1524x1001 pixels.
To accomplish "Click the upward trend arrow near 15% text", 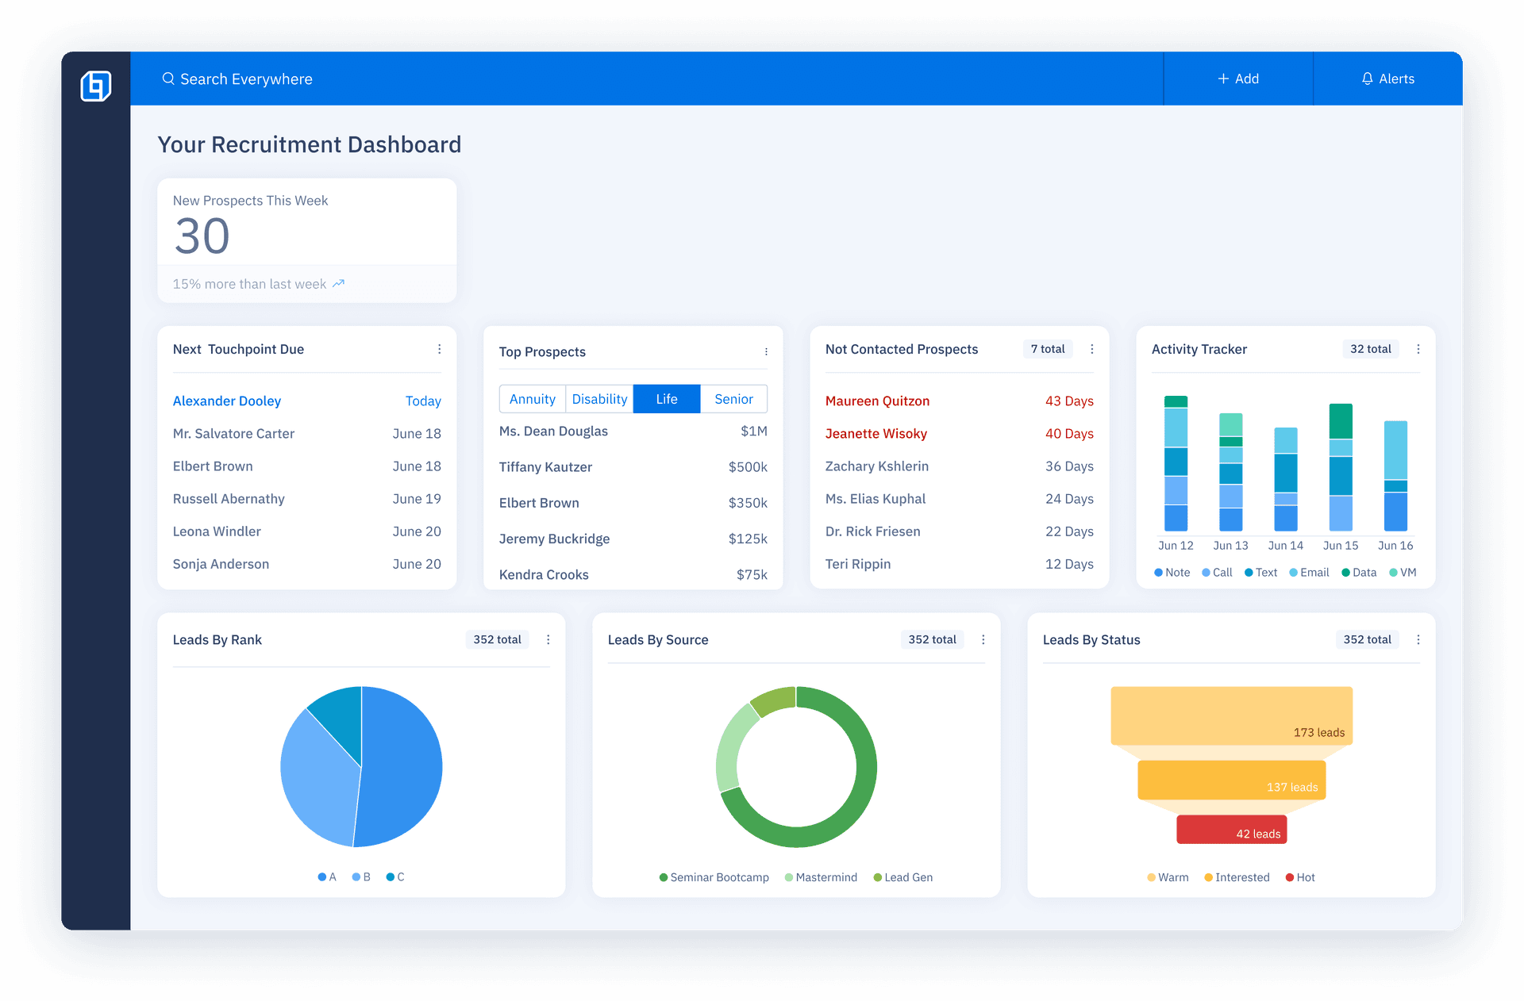I will coord(339,283).
